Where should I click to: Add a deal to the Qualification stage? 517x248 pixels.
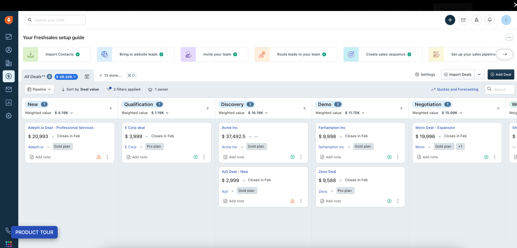point(208,108)
